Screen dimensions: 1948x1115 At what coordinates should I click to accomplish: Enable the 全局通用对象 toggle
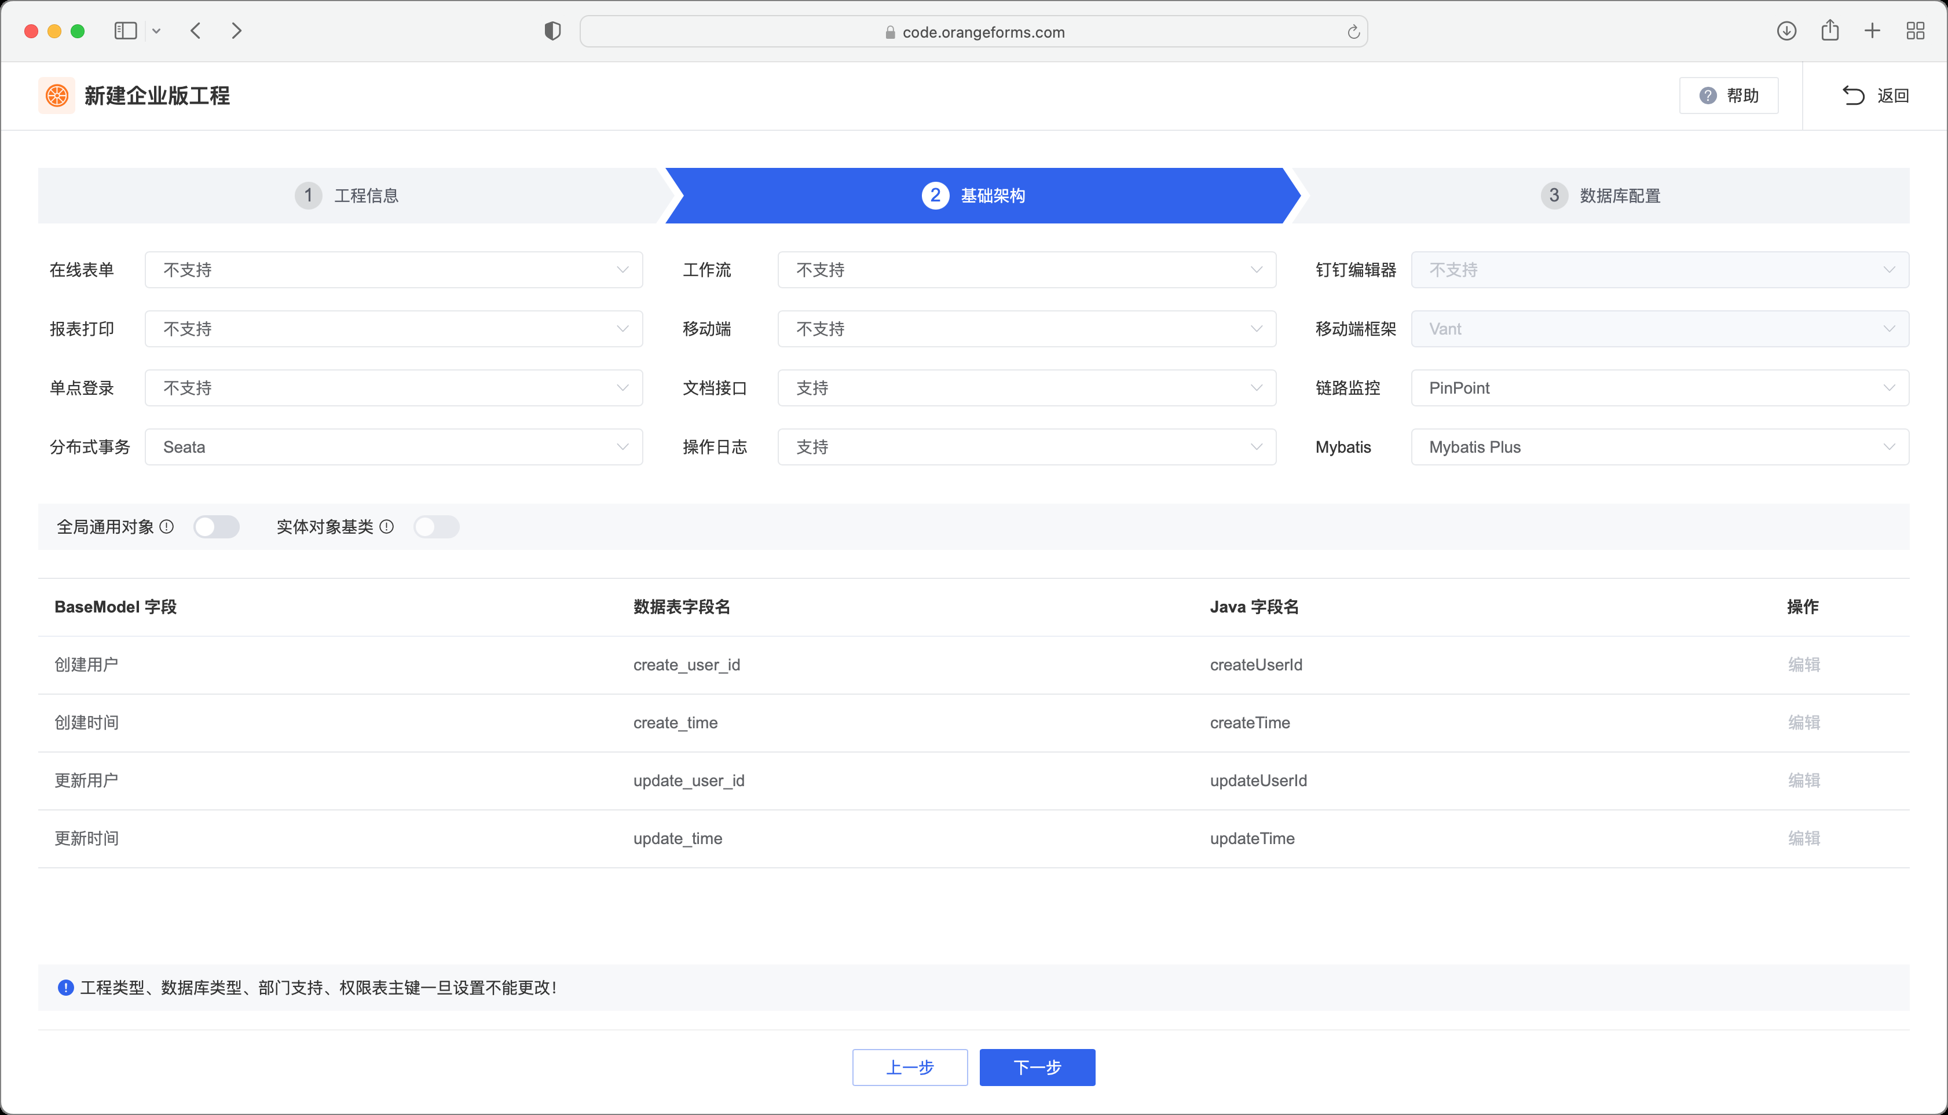click(x=217, y=526)
